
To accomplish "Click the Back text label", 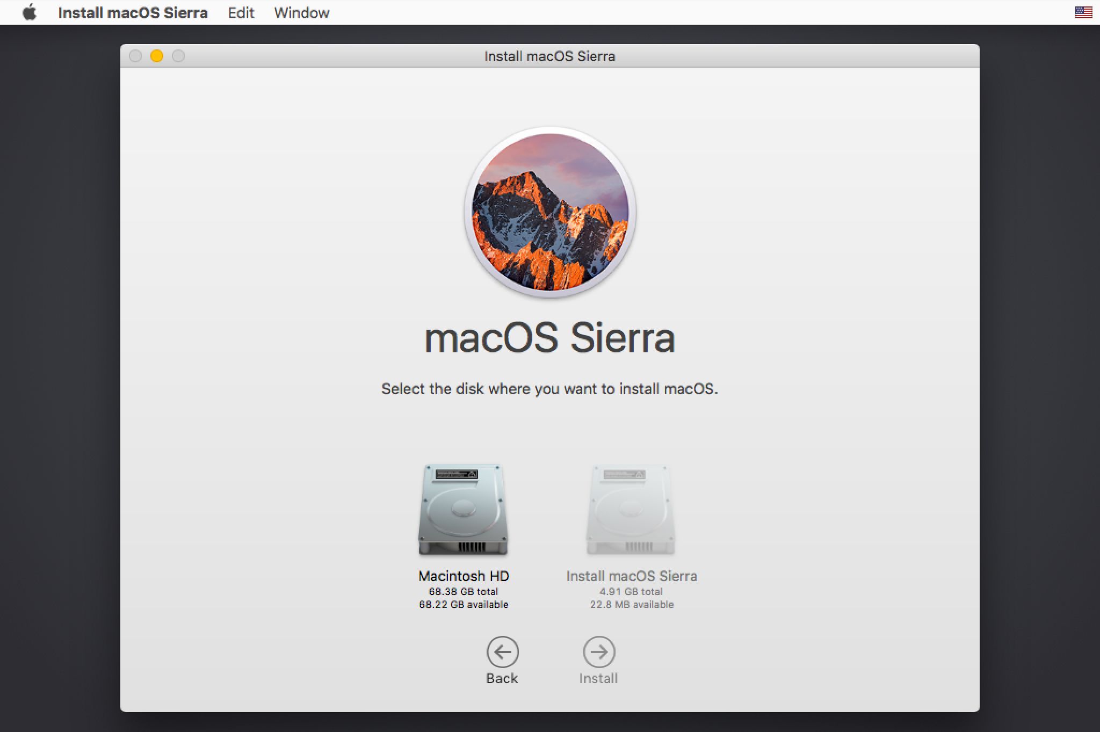I will (x=502, y=678).
